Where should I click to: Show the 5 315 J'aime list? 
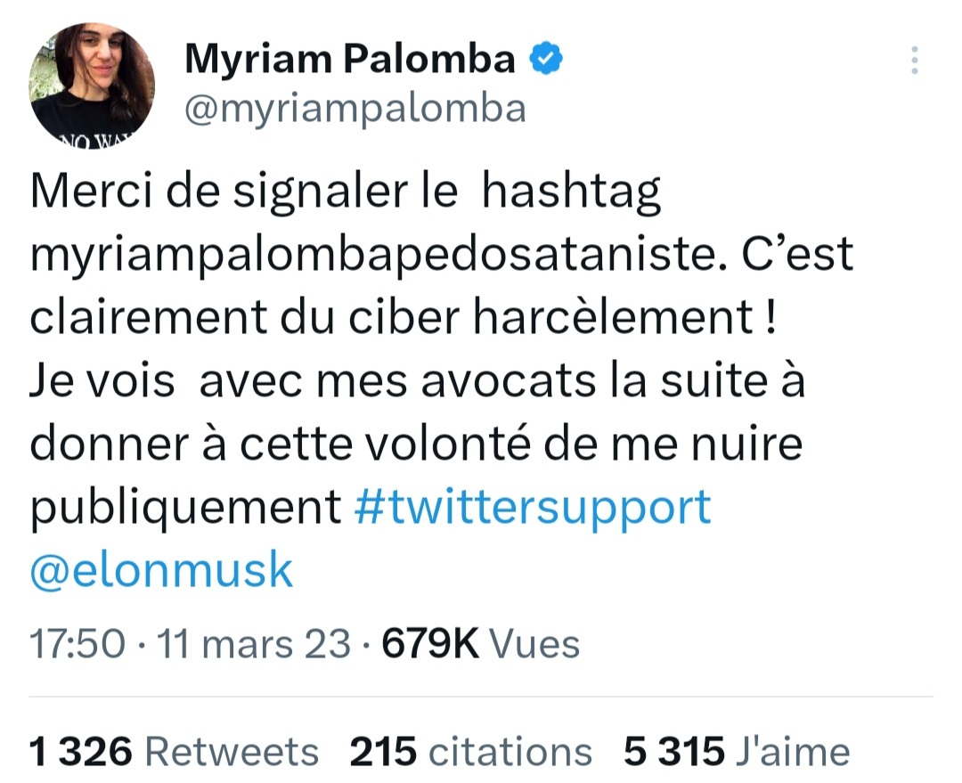[737, 752]
